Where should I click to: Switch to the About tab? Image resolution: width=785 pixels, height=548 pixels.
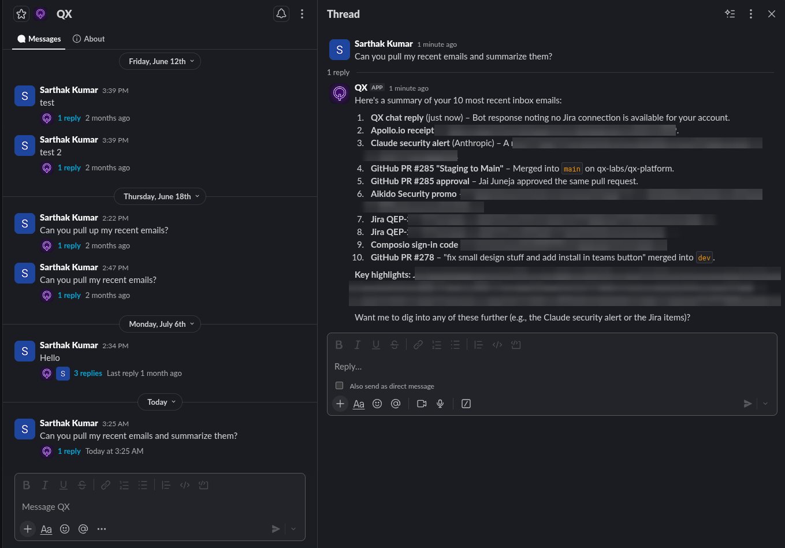89,39
